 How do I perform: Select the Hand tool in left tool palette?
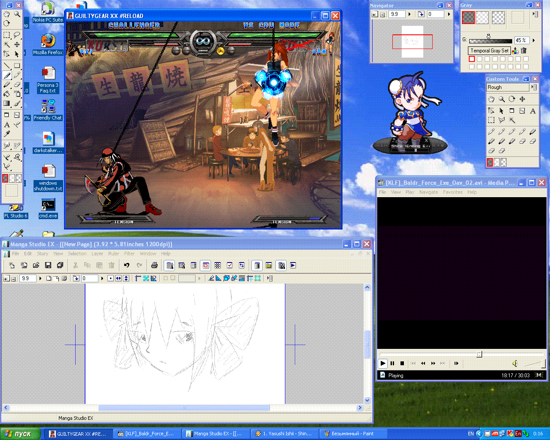6,14
